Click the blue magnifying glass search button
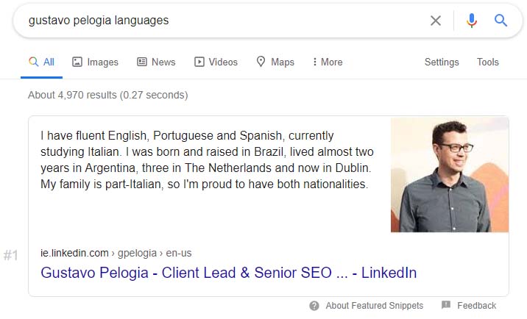 tap(501, 21)
